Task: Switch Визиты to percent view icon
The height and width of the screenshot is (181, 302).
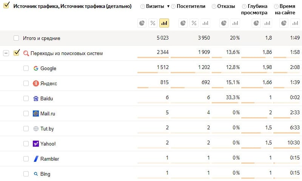Action: tap(153, 23)
